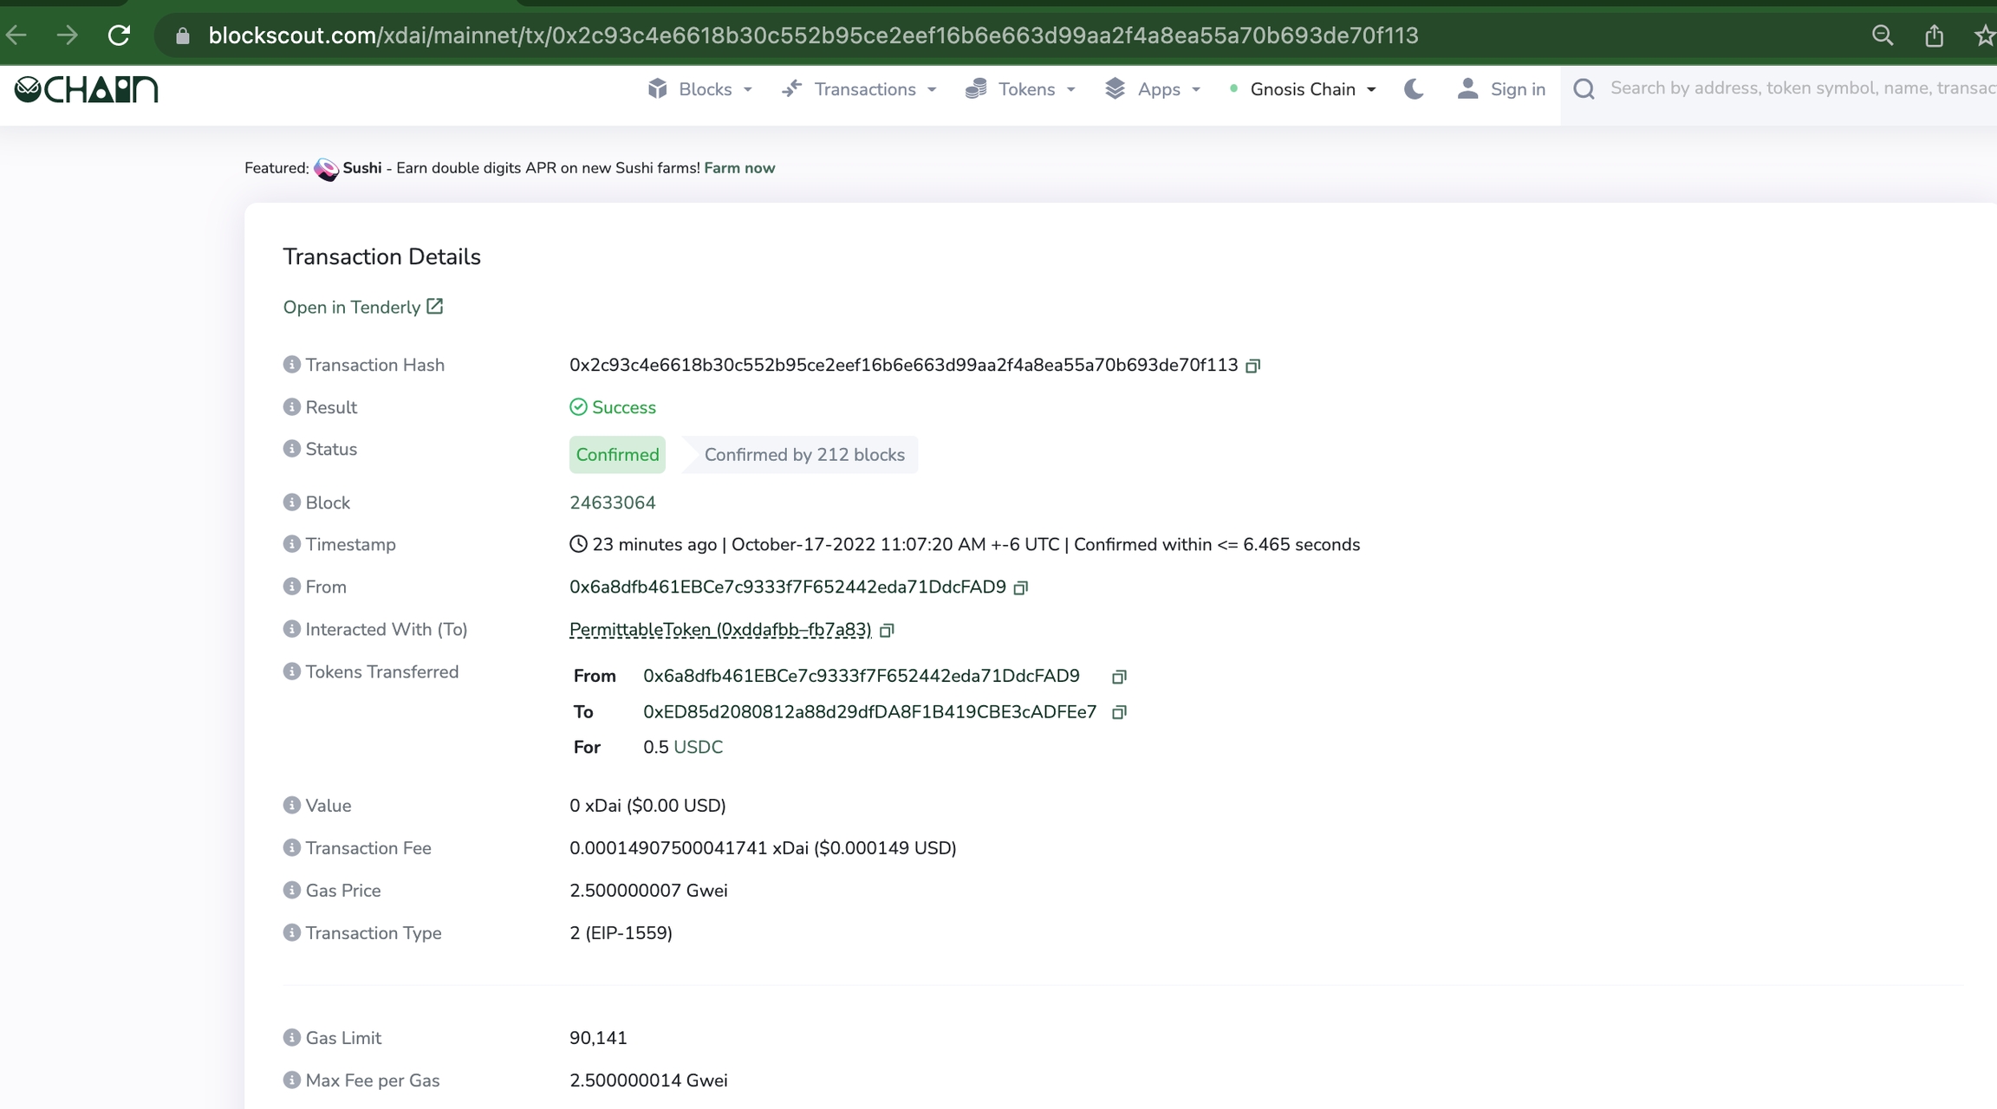Click the info icon next to Gas Limit

tap(291, 1037)
